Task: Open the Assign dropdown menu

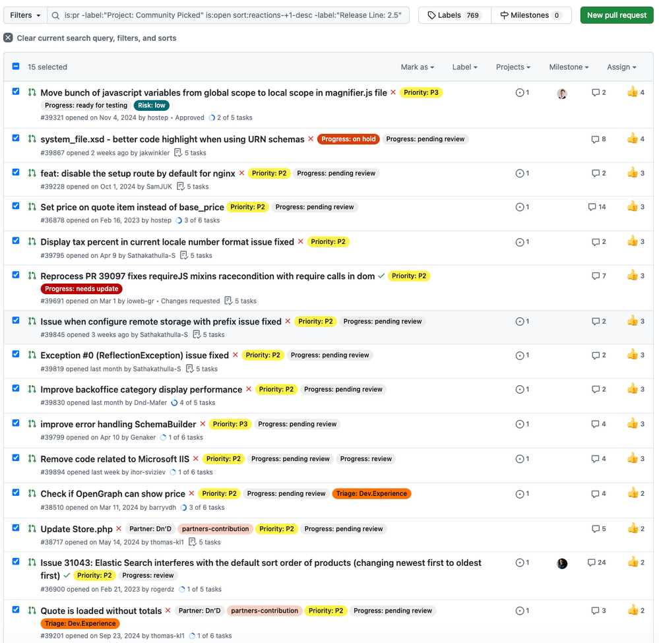Action: point(621,67)
